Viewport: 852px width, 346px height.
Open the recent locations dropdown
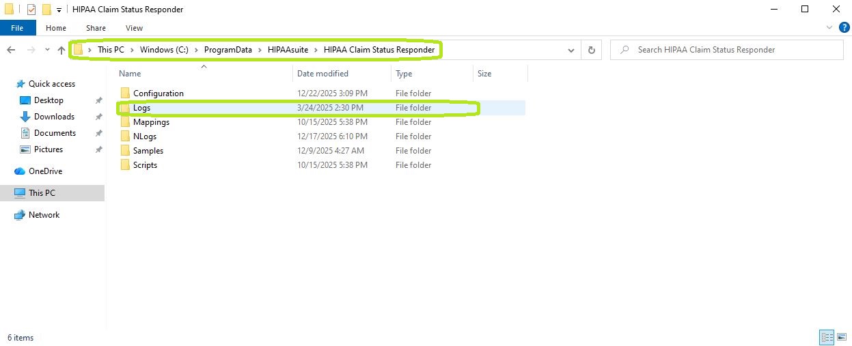pos(47,50)
